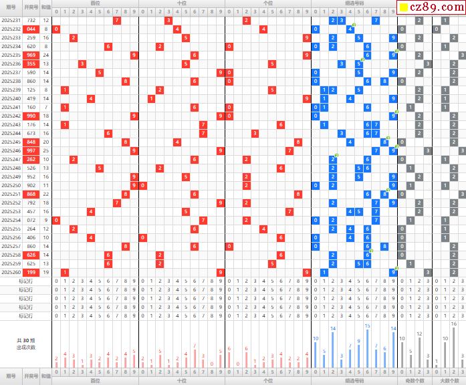
Task: Select the sum value 25 in row 2025246
Action: pos(45,150)
